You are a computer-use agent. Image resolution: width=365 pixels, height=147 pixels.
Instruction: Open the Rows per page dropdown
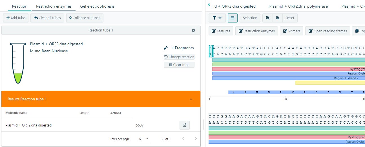[x=144, y=139]
